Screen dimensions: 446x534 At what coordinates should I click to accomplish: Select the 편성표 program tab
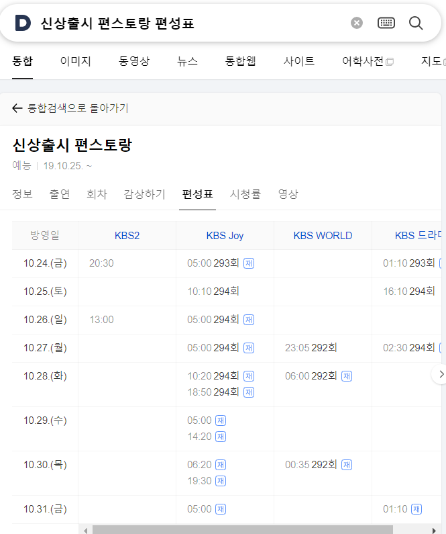point(197,194)
